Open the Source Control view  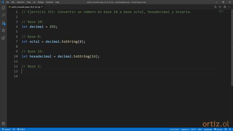[x=3, y=23]
